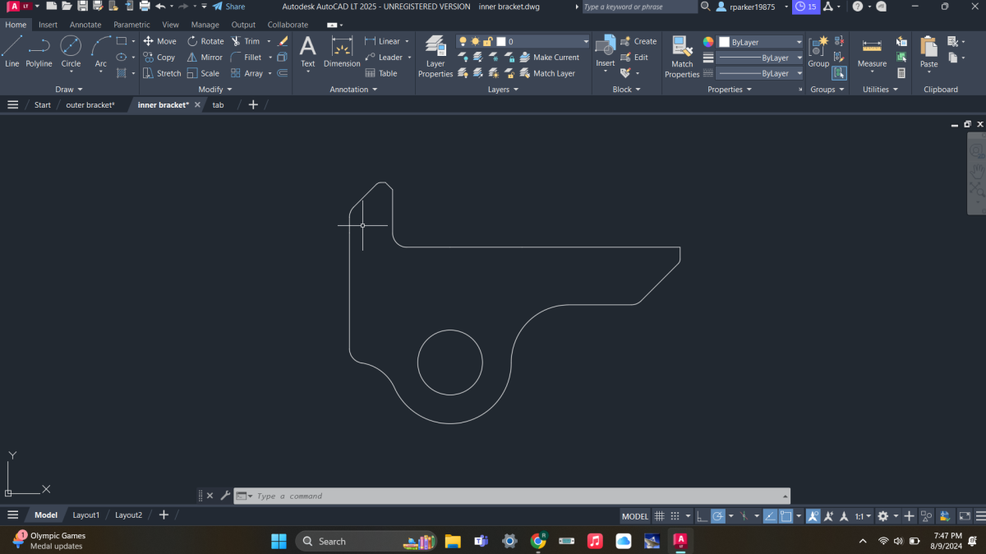Click the object color wheel icon
This screenshot has width=986, height=554.
point(708,41)
